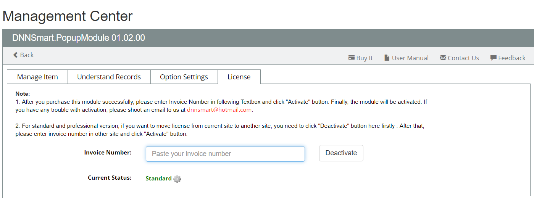This screenshot has height=198, width=534.
Task: Go Back using the Back link text
Action: pyautogui.click(x=27, y=55)
